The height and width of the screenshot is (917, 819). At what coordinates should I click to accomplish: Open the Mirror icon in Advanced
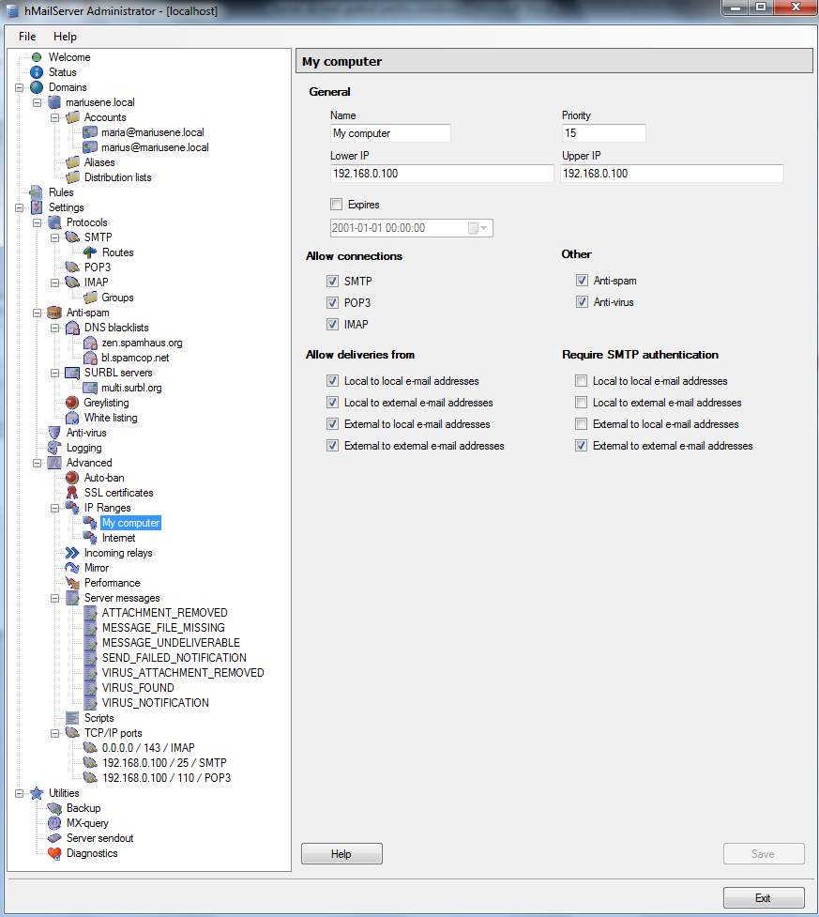tap(72, 568)
